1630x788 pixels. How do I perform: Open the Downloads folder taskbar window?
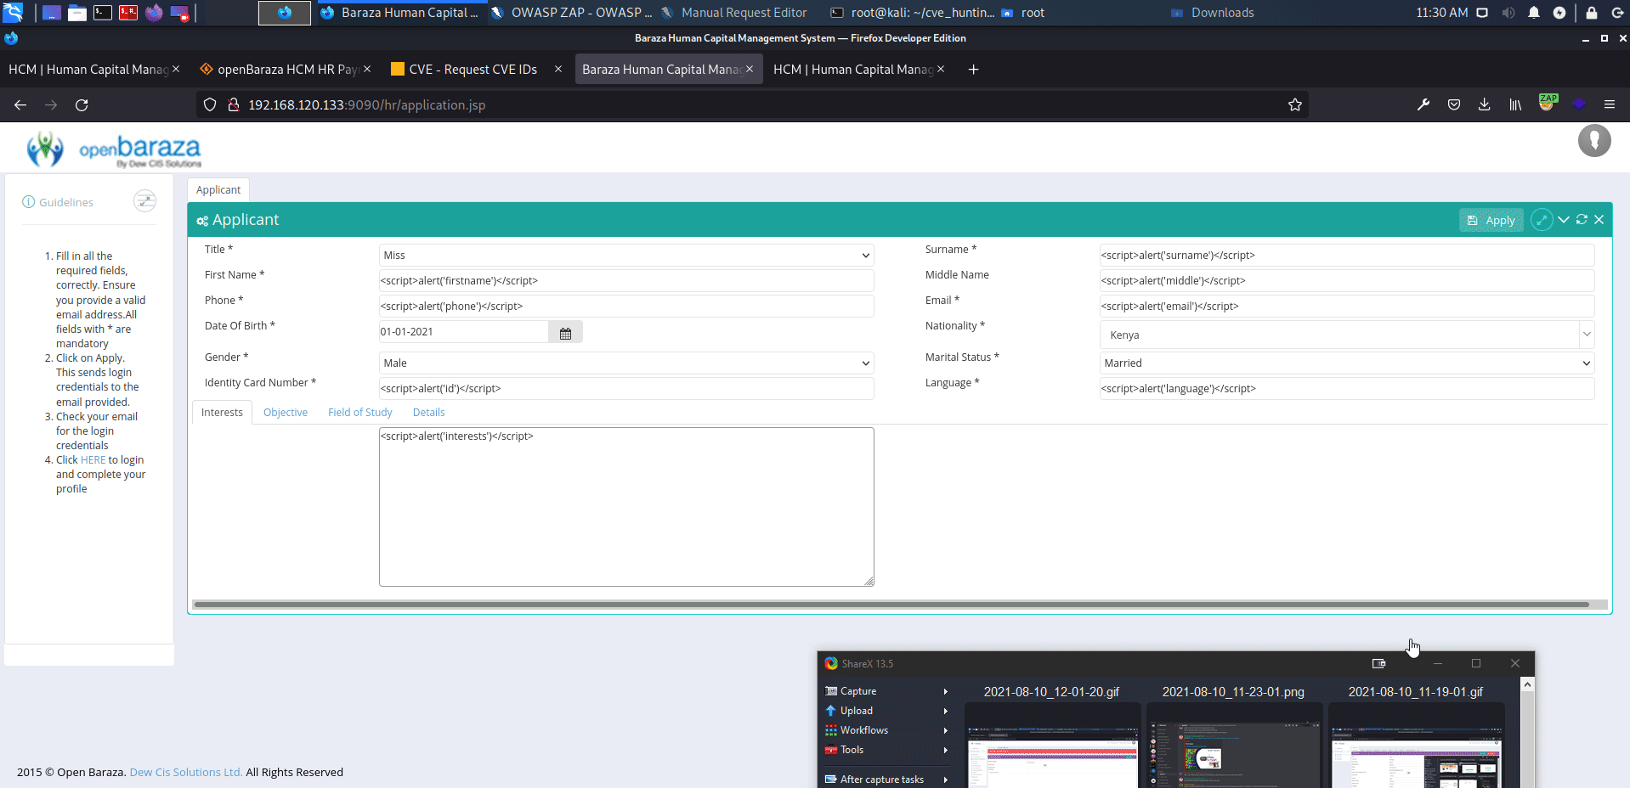[1213, 13]
